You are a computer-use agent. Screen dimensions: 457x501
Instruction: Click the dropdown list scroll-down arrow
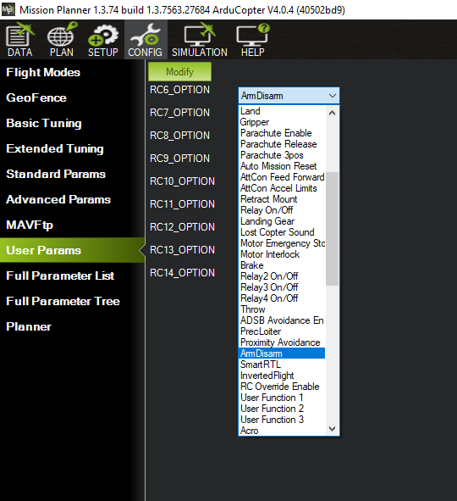[x=332, y=429]
